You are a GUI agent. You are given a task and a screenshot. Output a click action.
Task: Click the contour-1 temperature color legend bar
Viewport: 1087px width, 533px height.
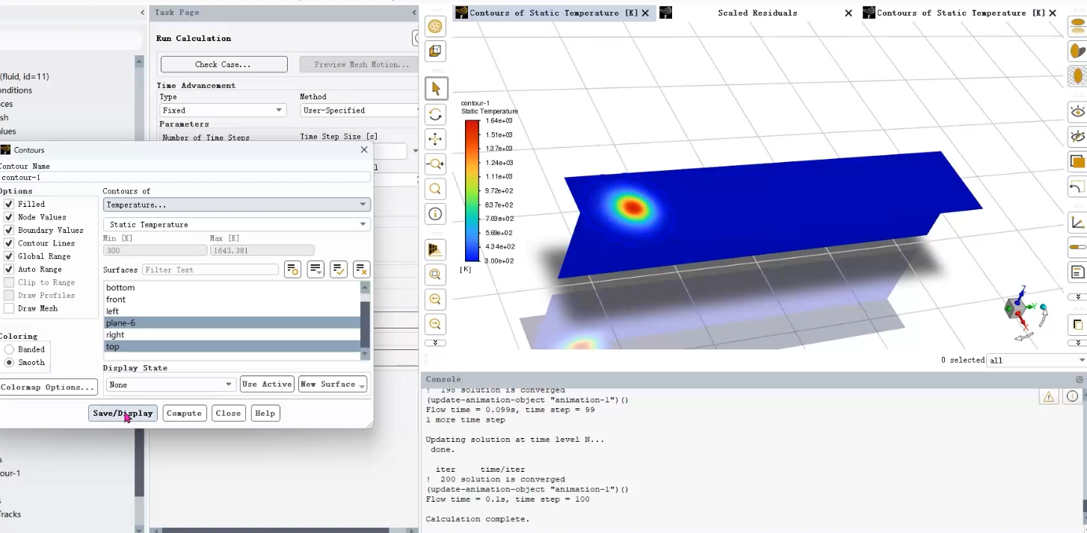(x=472, y=190)
